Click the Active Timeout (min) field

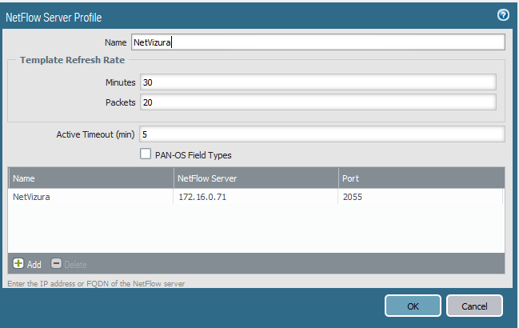[321, 134]
